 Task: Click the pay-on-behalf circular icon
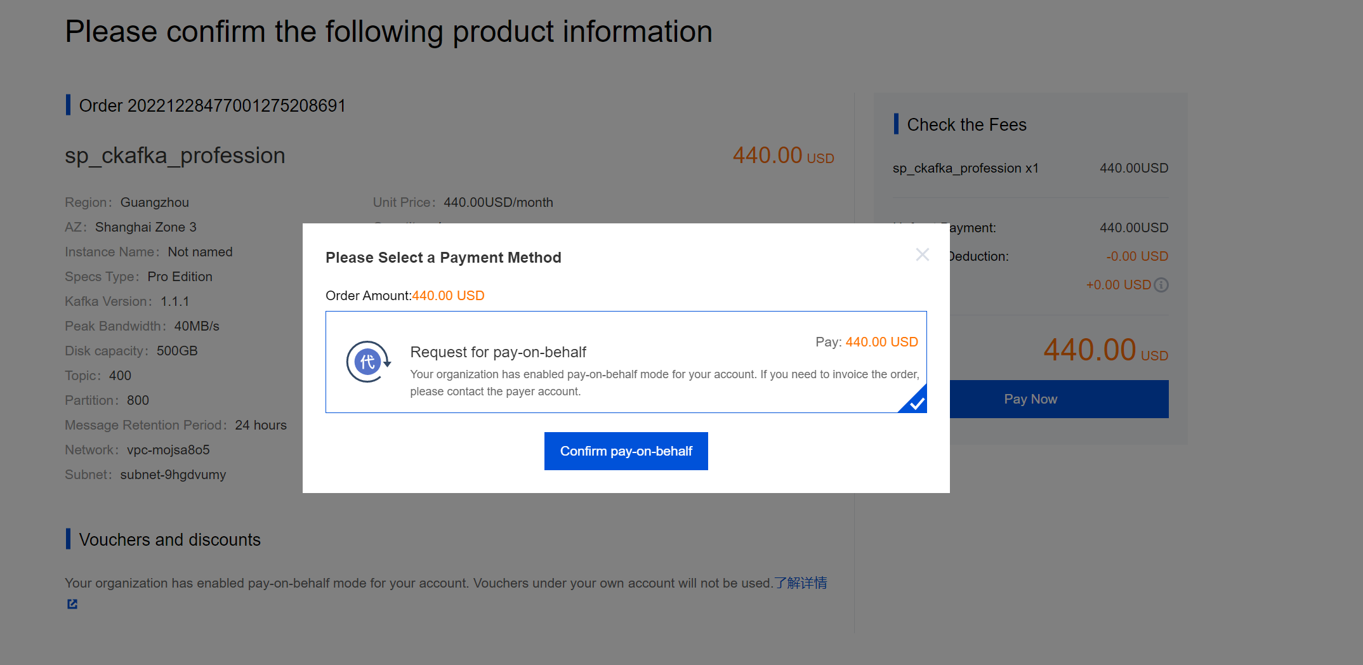pyautogui.click(x=367, y=362)
